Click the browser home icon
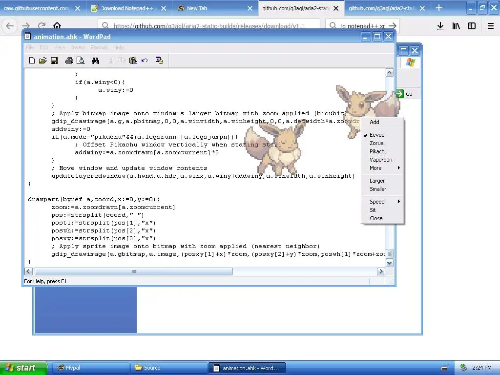The width and height of the screenshot is (500, 375). (x=57, y=25)
